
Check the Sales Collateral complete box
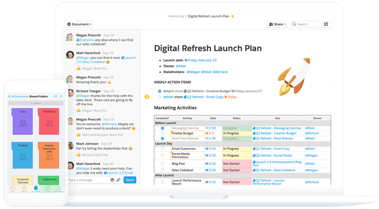click(162, 170)
